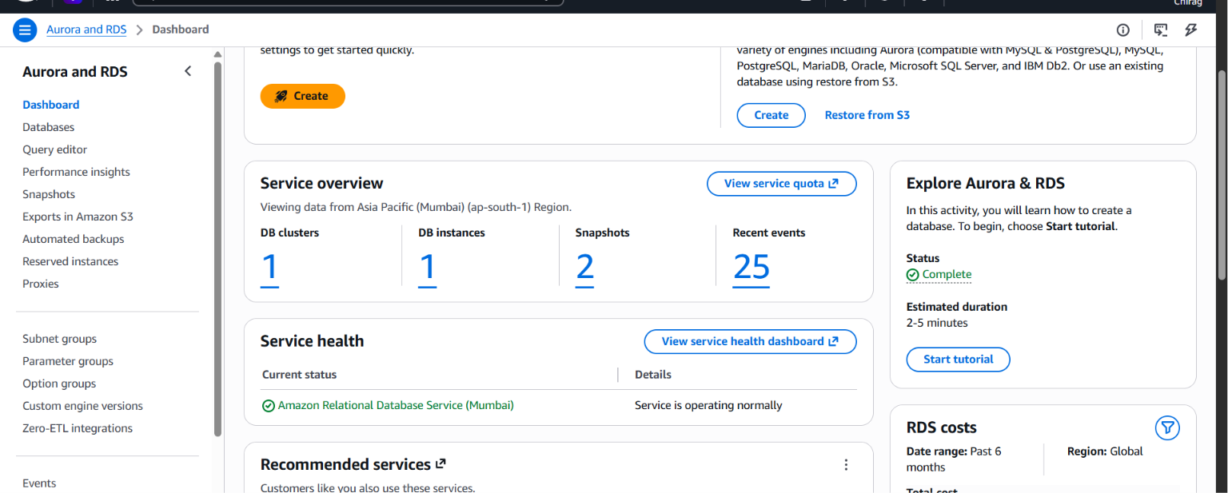Open Proxies in the sidebar
This screenshot has width=1228, height=493.
pos(41,284)
